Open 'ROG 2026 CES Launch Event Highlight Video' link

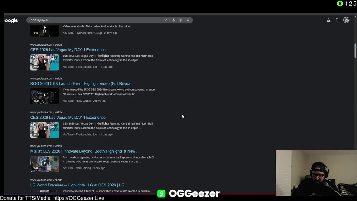pyautogui.click(x=83, y=83)
